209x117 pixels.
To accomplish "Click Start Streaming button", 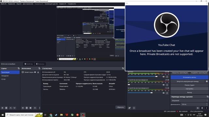I will click(180, 73).
